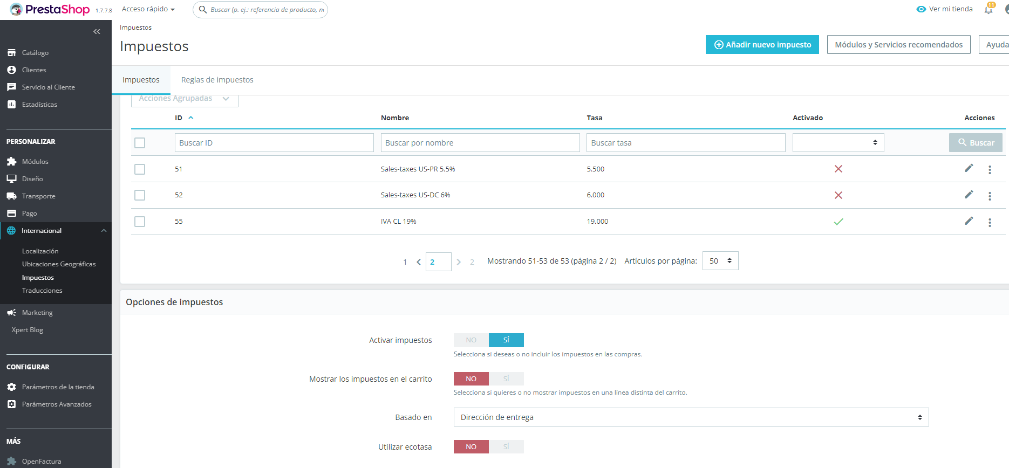
Task: Click the Buscar filter button
Action: 976,143
